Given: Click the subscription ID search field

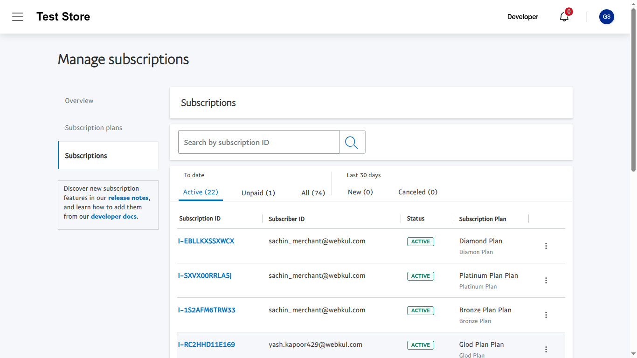Looking at the screenshot, I should (x=258, y=142).
